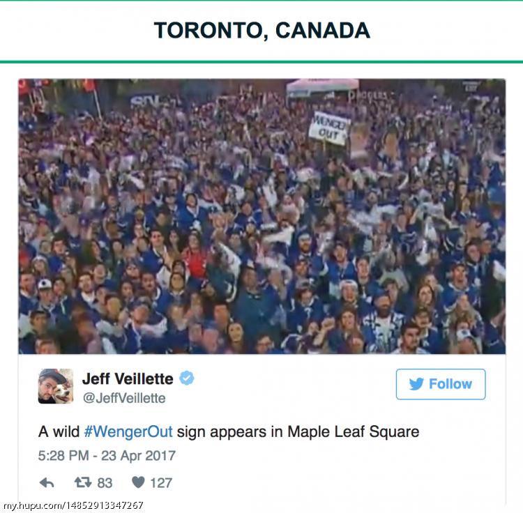Click the TORONTO, CANADA heading
This screenshot has height=513, width=523.
[261, 31]
